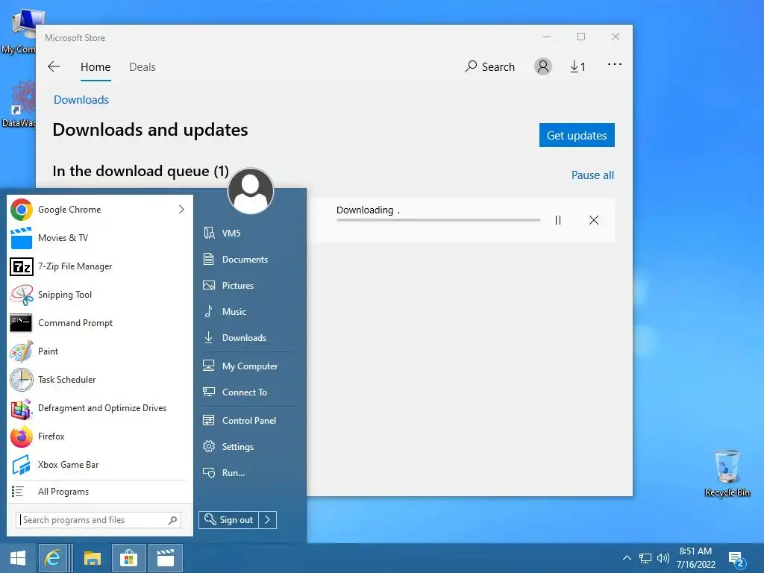The width and height of the screenshot is (764, 573).
Task: Open the downloads indicator showing 1
Action: pyautogui.click(x=577, y=66)
